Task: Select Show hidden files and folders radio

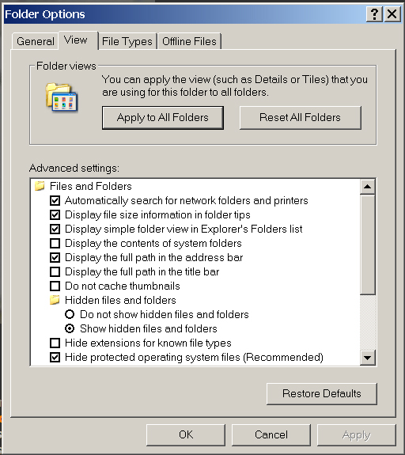Action: 70,328
